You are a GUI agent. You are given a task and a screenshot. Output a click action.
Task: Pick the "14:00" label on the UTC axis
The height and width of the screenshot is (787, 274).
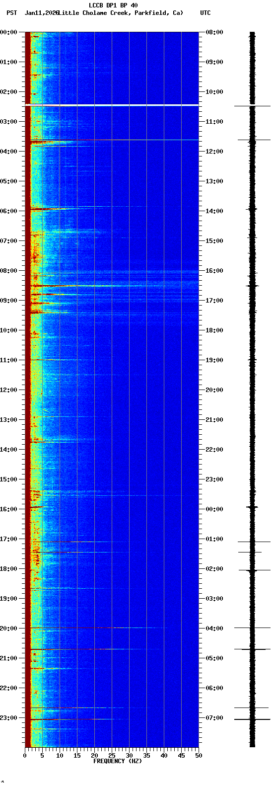pyautogui.click(x=214, y=211)
